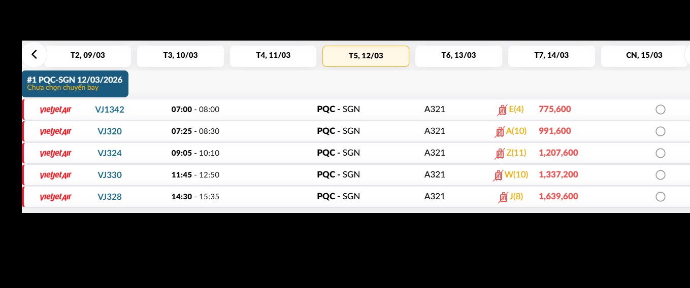Click the no-baggage icon on VJ324 row
The width and height of the screenshot is (690, 288).
(500, 153)
